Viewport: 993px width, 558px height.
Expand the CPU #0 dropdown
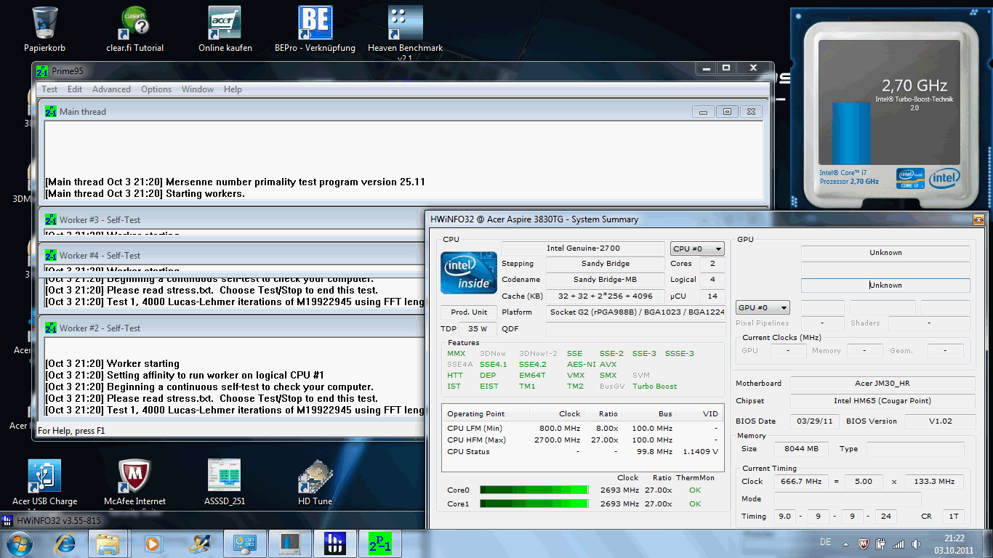click(x=697, y=248)
